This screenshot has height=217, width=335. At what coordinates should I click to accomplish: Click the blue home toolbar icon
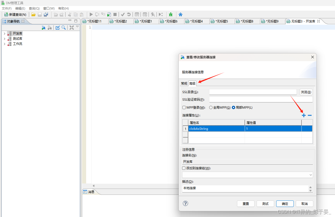tap(181, 15)
